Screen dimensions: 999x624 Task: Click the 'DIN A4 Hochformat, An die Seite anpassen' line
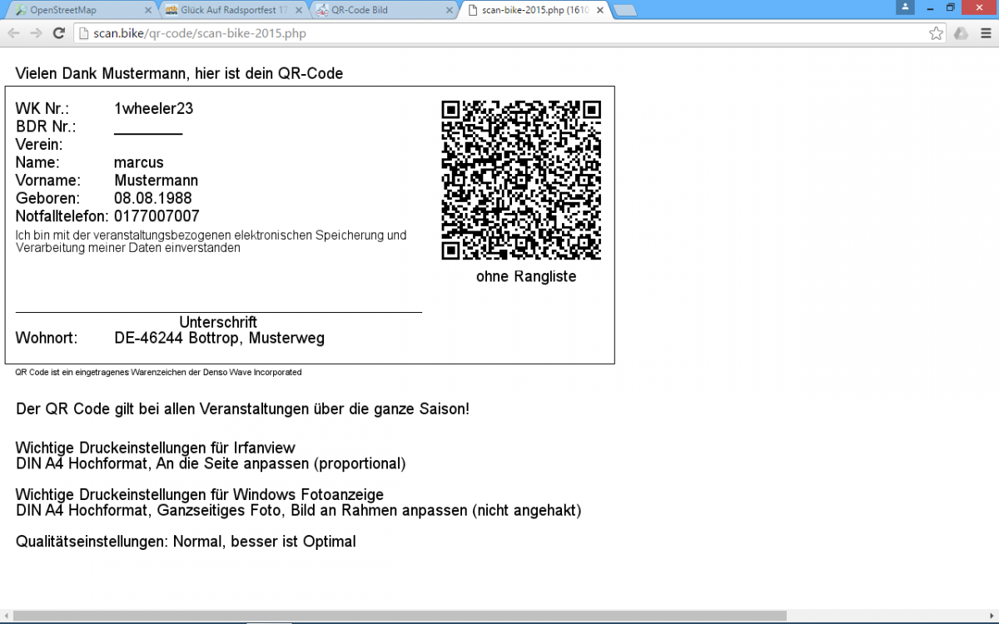211,463
